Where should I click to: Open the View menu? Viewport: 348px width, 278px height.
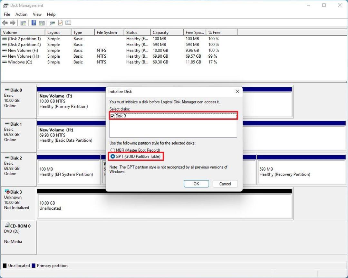tap(37, 14)
